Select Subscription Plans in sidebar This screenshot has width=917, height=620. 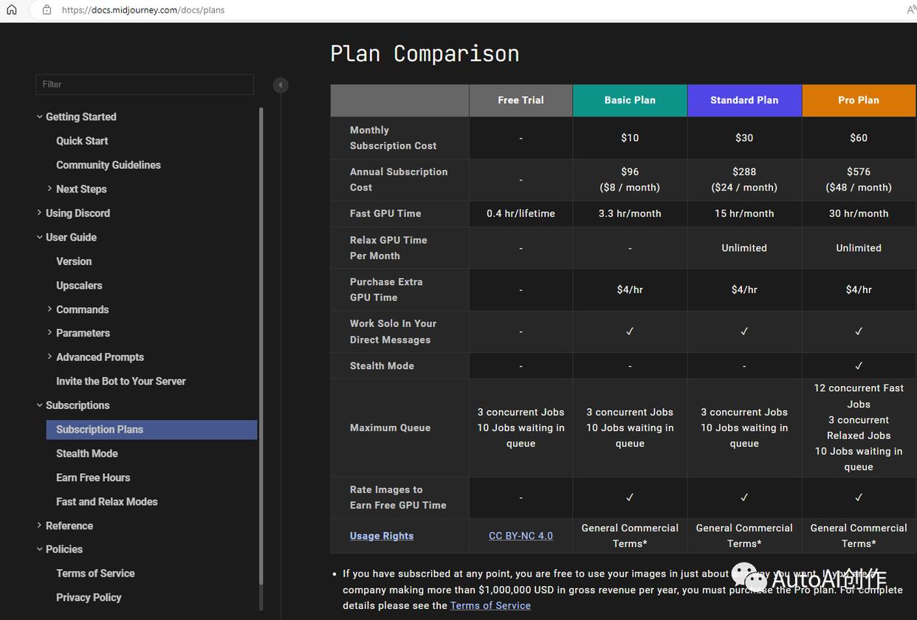click(151, 430)
